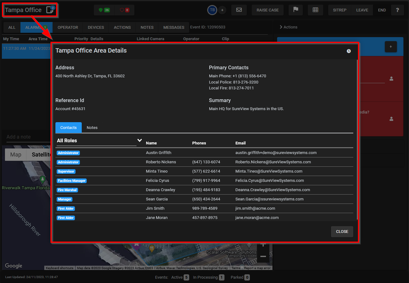Image resolution: width=409 pixels, height=283 pixels.
Task: Switch map to the Map view
Action: (16, 154)
